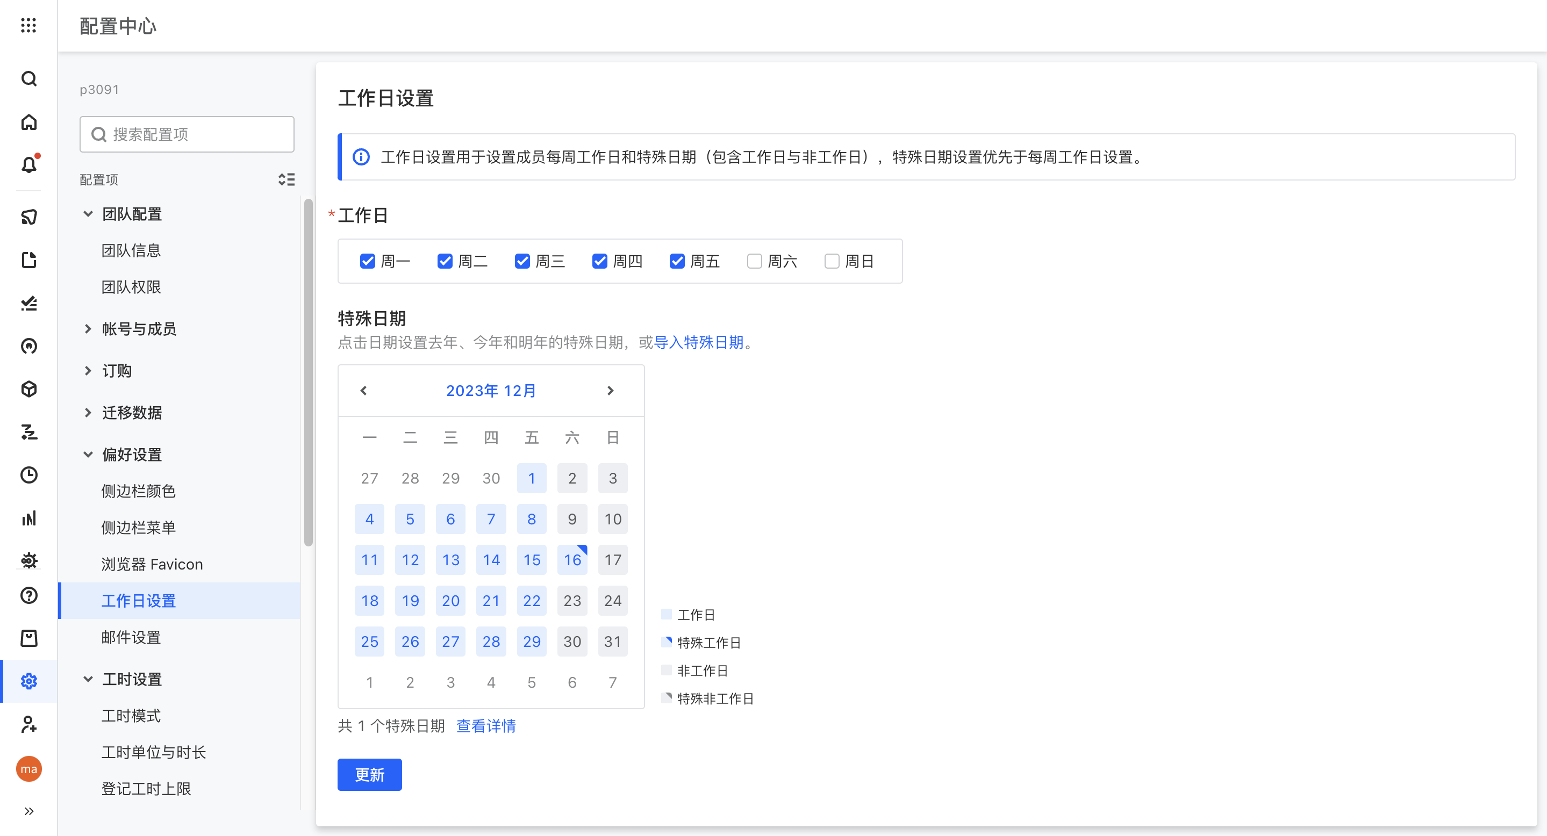This screenshot has width=1547, height=836.
Task: Open the cube product sidebar icon
Action: (x=29, y=390)
